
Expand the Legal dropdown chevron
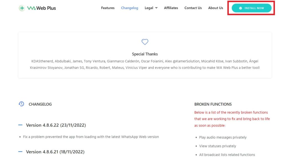click(x=156, y=8)
